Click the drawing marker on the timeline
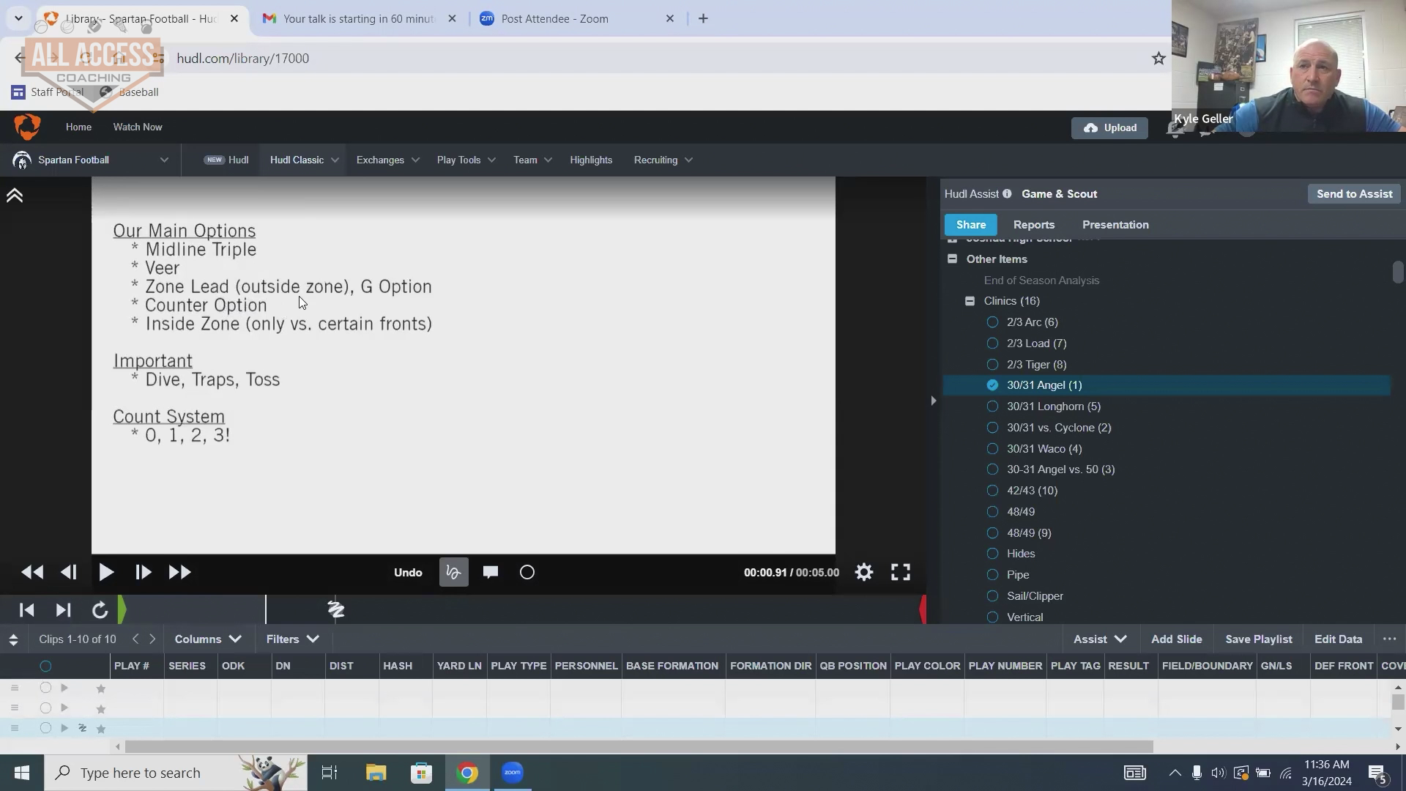 tap(336, 609)
